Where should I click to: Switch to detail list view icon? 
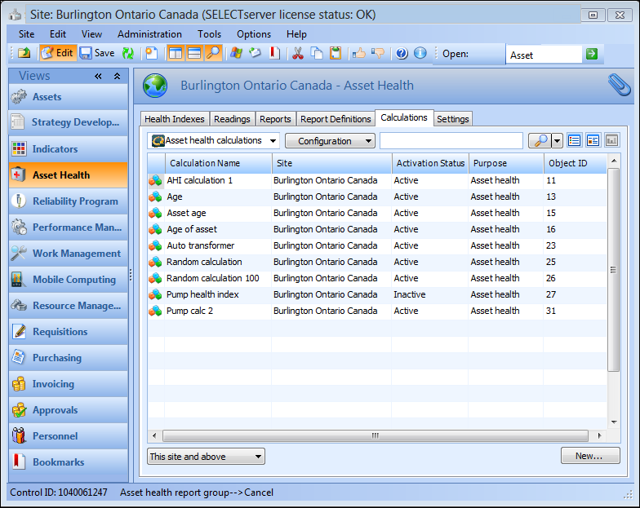[x=575, y=140]
